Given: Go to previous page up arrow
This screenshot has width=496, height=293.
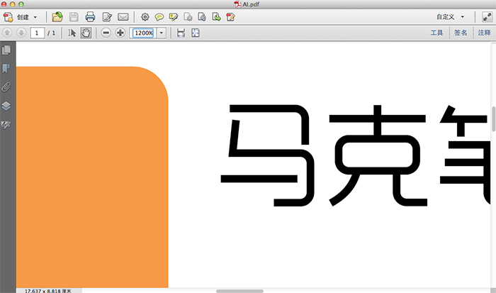Looking at the screenshot, I should coord(7,33).
